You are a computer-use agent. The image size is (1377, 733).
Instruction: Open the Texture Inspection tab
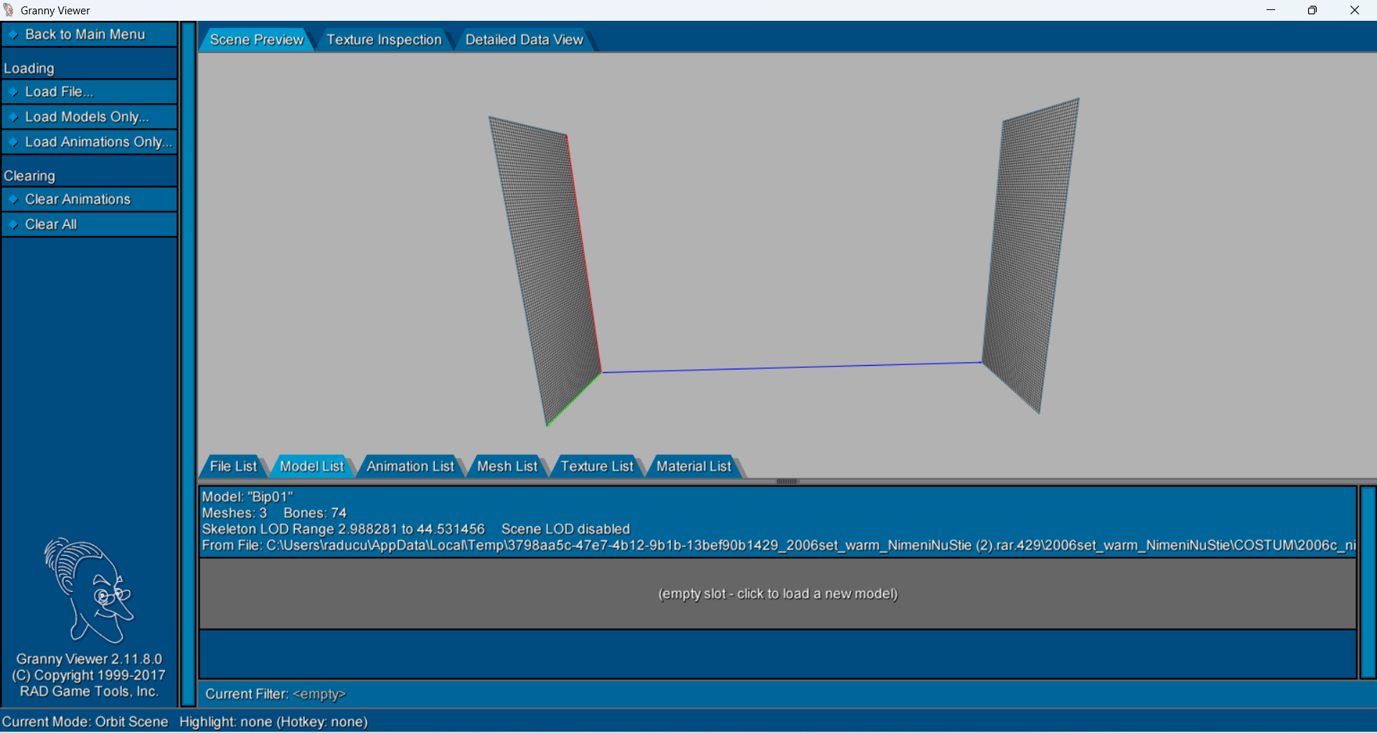pyautogui.click(x=384, y=40)
